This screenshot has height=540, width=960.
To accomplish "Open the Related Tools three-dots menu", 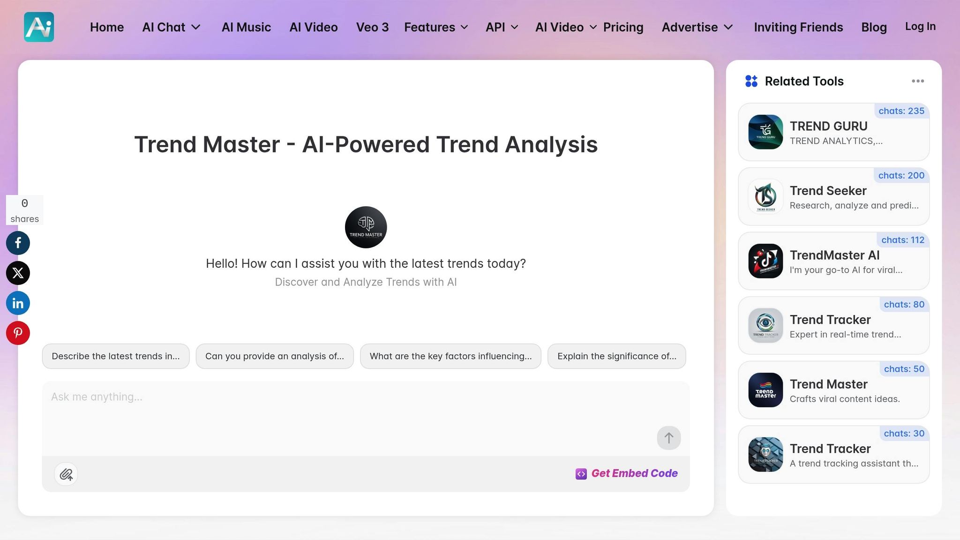I will click(x=918, y=81).
